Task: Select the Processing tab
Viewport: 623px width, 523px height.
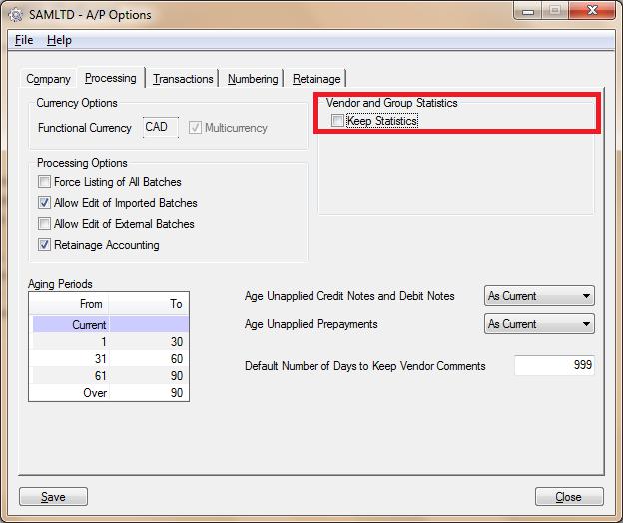Action: [x=111, y=78]
